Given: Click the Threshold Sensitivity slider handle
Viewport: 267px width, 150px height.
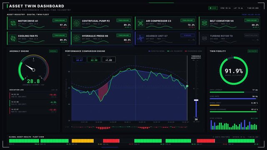Looking at the screenshot, I should [196, 100].
